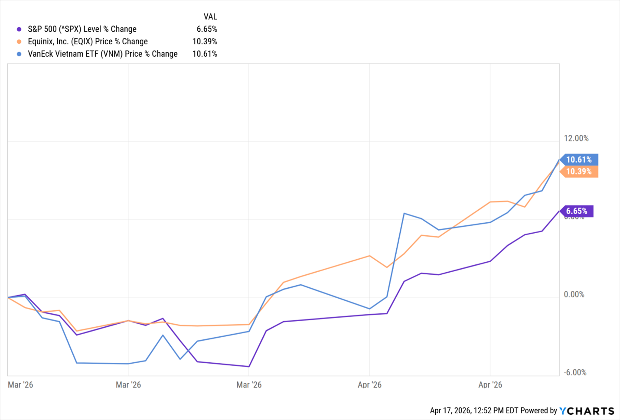Click the 10.61% value in the legend table
The width and height of the screenshot is (620, 420).
click(x=205, y=54)
